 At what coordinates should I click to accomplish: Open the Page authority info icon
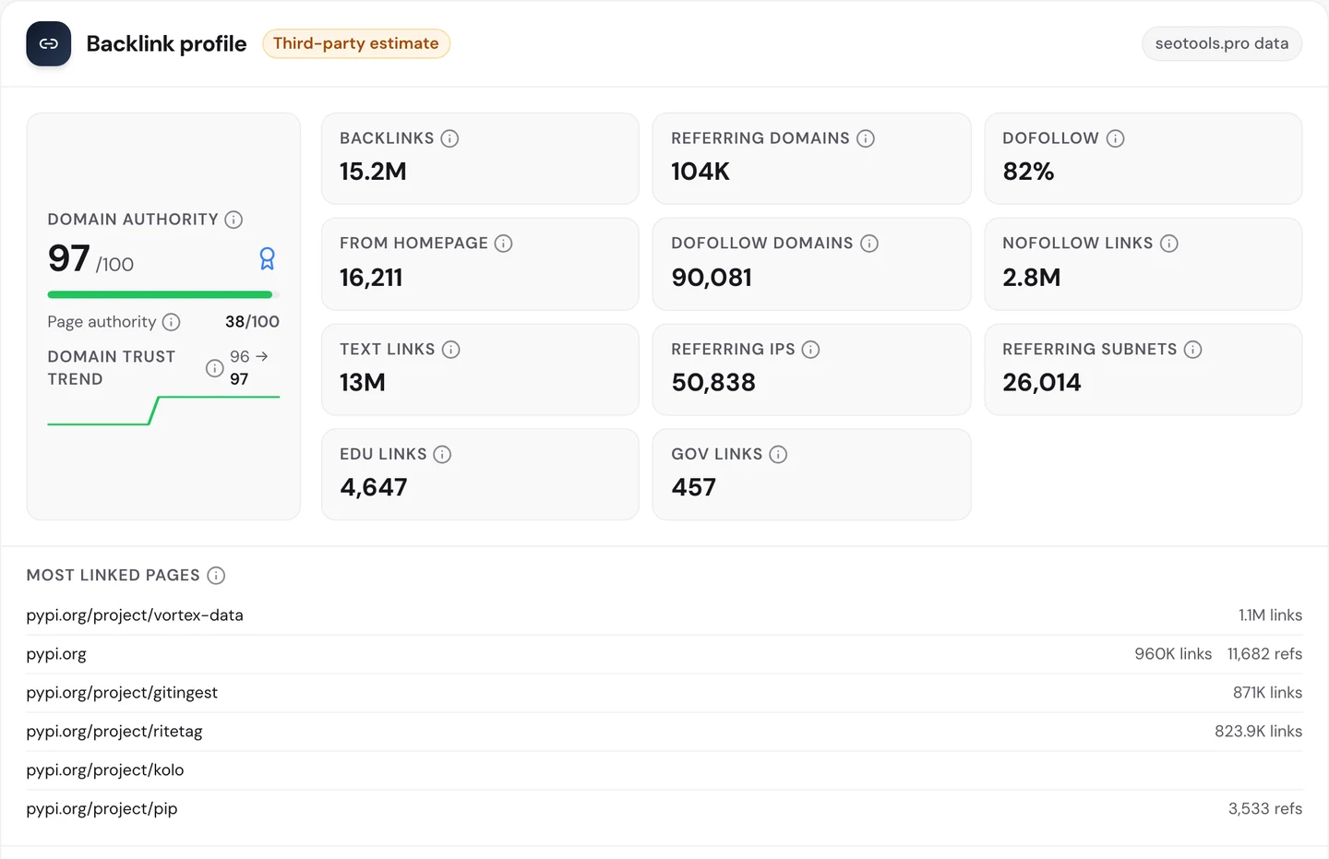tap(172, 322)
